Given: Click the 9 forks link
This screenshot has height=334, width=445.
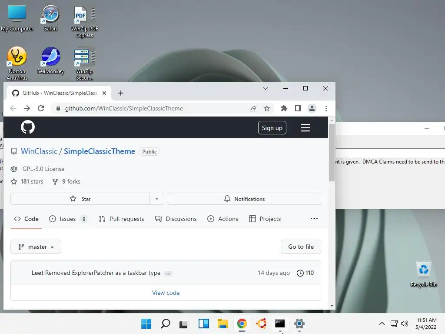Looking at the screenshot, I should tap(66, 181).
